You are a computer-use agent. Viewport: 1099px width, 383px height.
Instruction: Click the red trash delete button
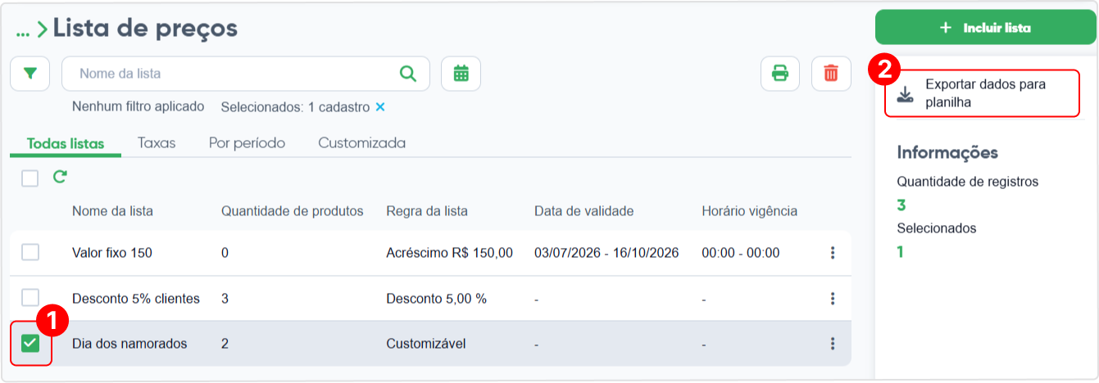pos(831,74)
